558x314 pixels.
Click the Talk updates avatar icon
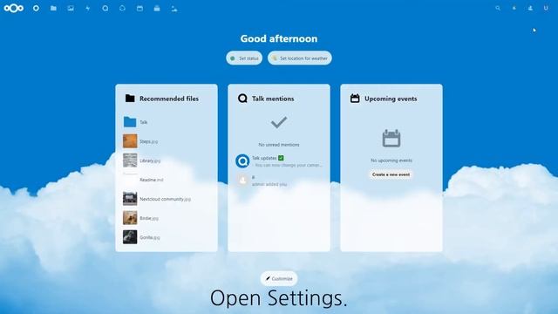tap(242, 161)
